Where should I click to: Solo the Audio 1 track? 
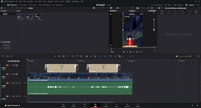pos(17,83)
